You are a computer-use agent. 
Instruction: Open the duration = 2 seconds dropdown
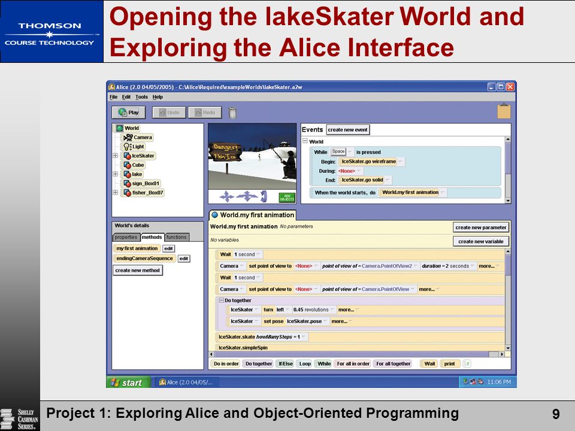pos(473,266)
